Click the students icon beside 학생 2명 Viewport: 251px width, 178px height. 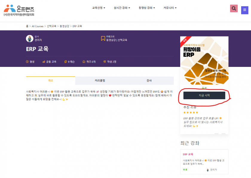coord(105,62)
